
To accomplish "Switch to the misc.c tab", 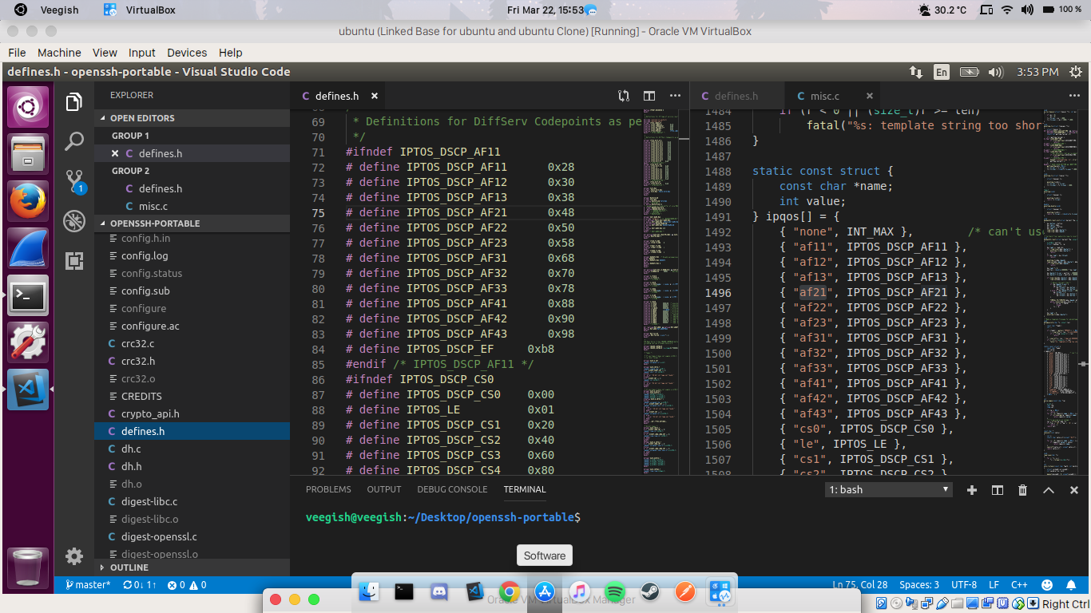I will coord(824,95).
